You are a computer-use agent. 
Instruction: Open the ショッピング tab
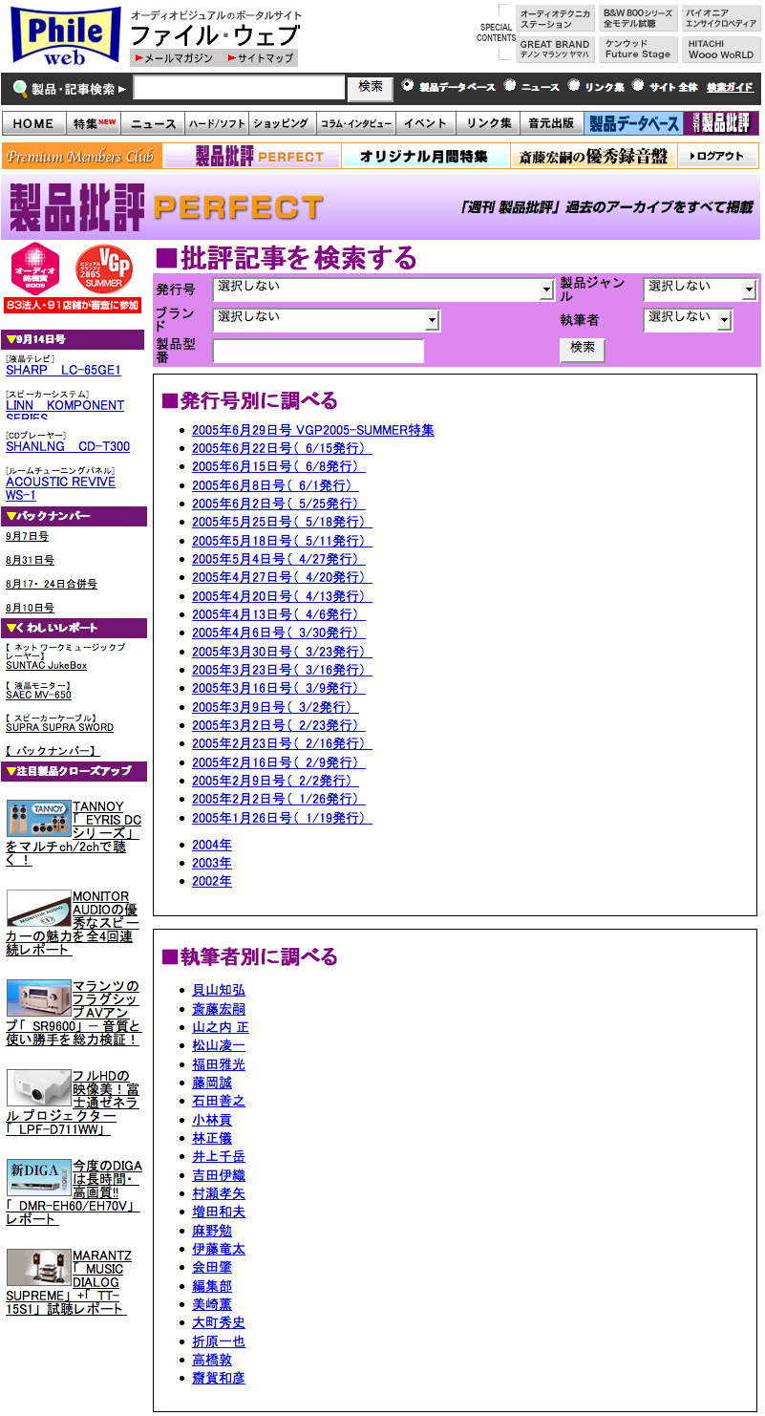pos(283,123)
